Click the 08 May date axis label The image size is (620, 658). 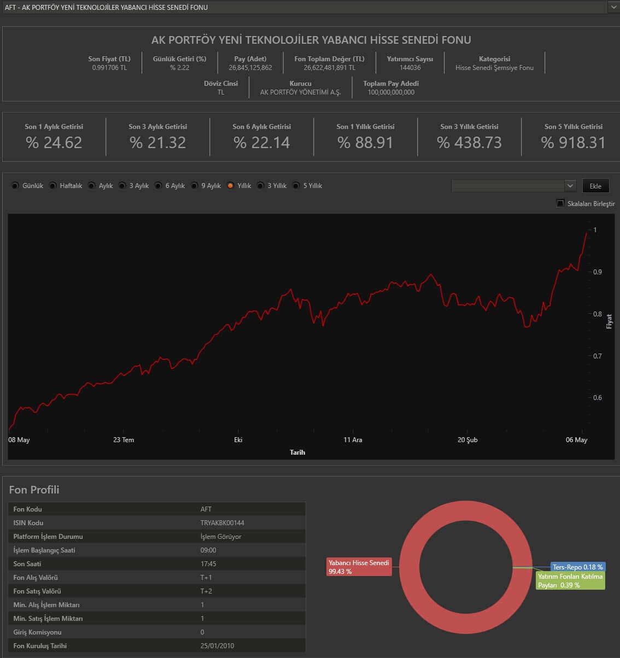coord(19,440)
